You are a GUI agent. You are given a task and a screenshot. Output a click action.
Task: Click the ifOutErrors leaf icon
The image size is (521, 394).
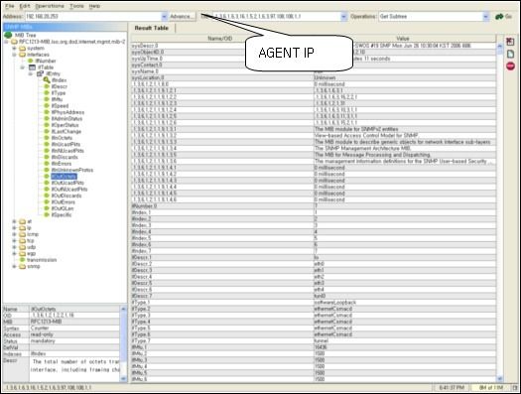48,202
